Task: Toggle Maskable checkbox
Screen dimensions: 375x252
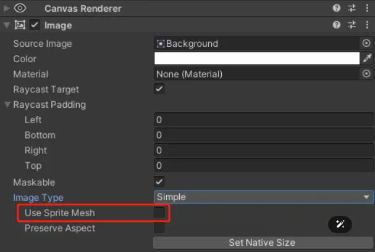Action: click(159, 182)
